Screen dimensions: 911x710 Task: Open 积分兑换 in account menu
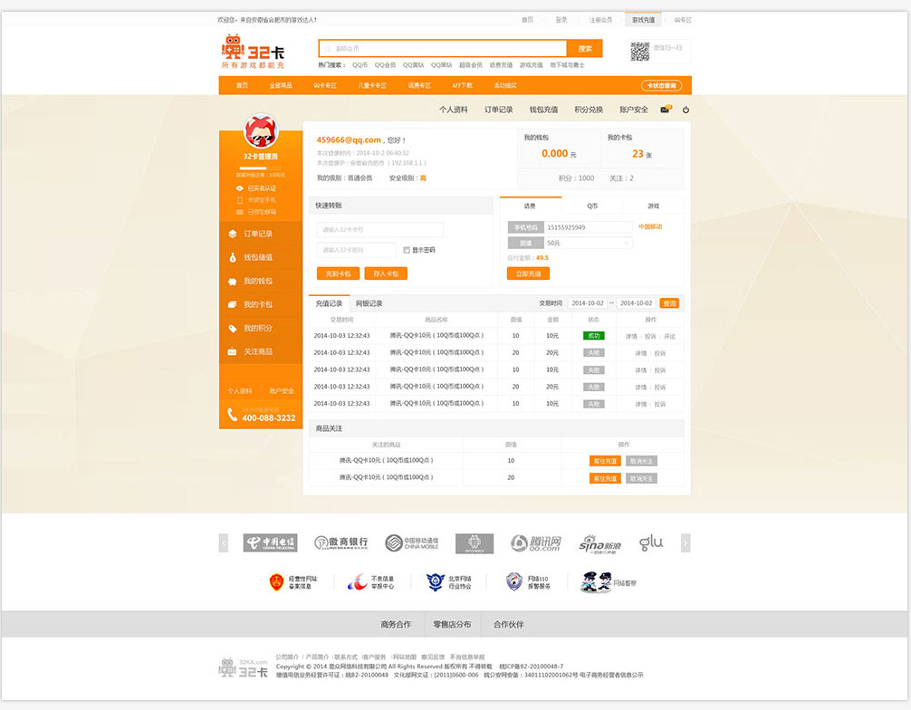(x=589, y=110)
